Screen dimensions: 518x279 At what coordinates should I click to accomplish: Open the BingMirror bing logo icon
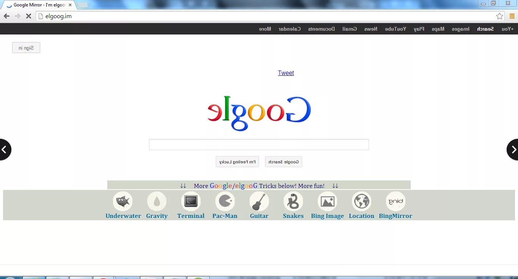pos(396,201)
